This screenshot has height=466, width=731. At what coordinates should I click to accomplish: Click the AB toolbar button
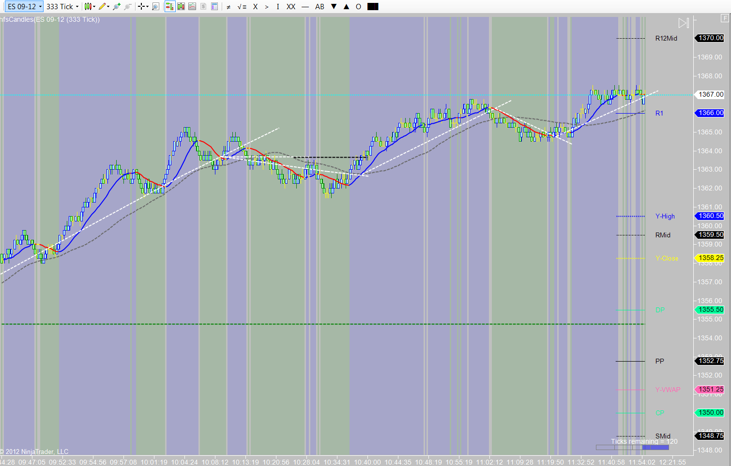(320, 7)
